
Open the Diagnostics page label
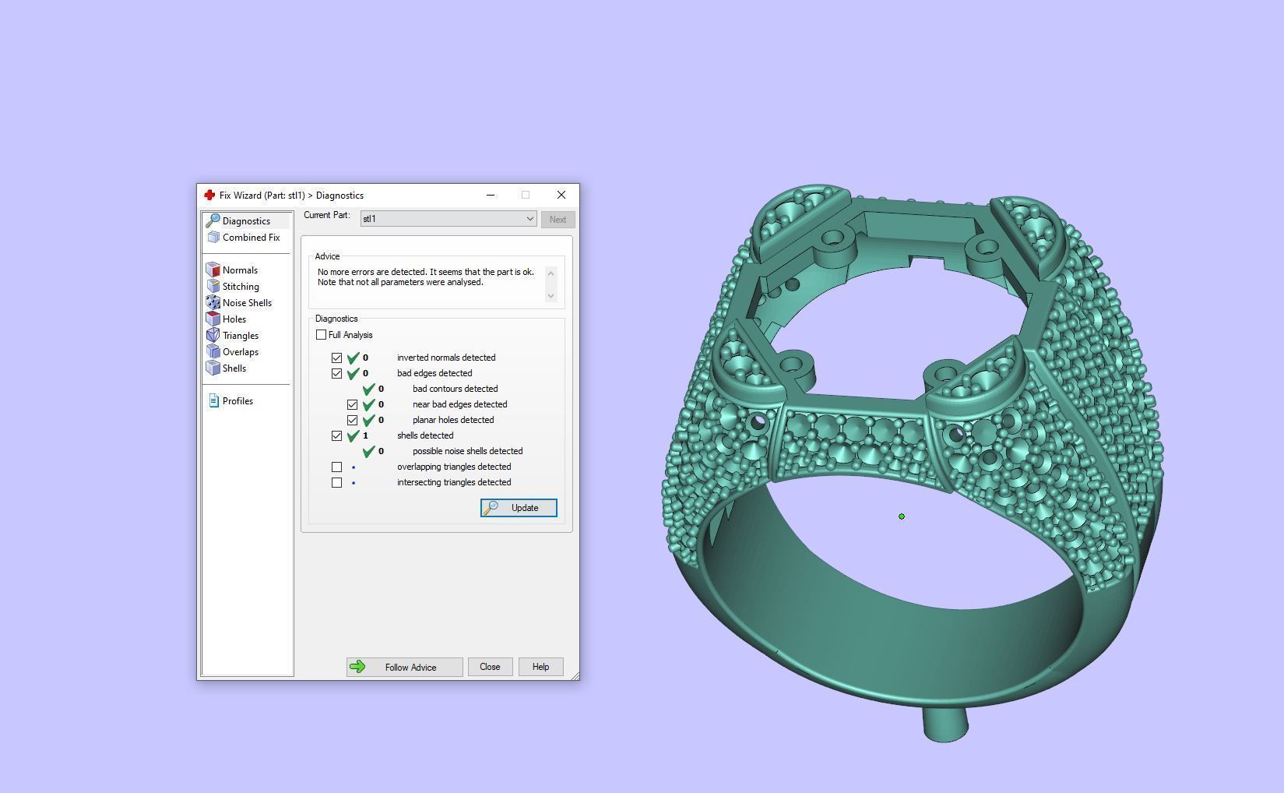pyautogui.click(x=246, y=221)
